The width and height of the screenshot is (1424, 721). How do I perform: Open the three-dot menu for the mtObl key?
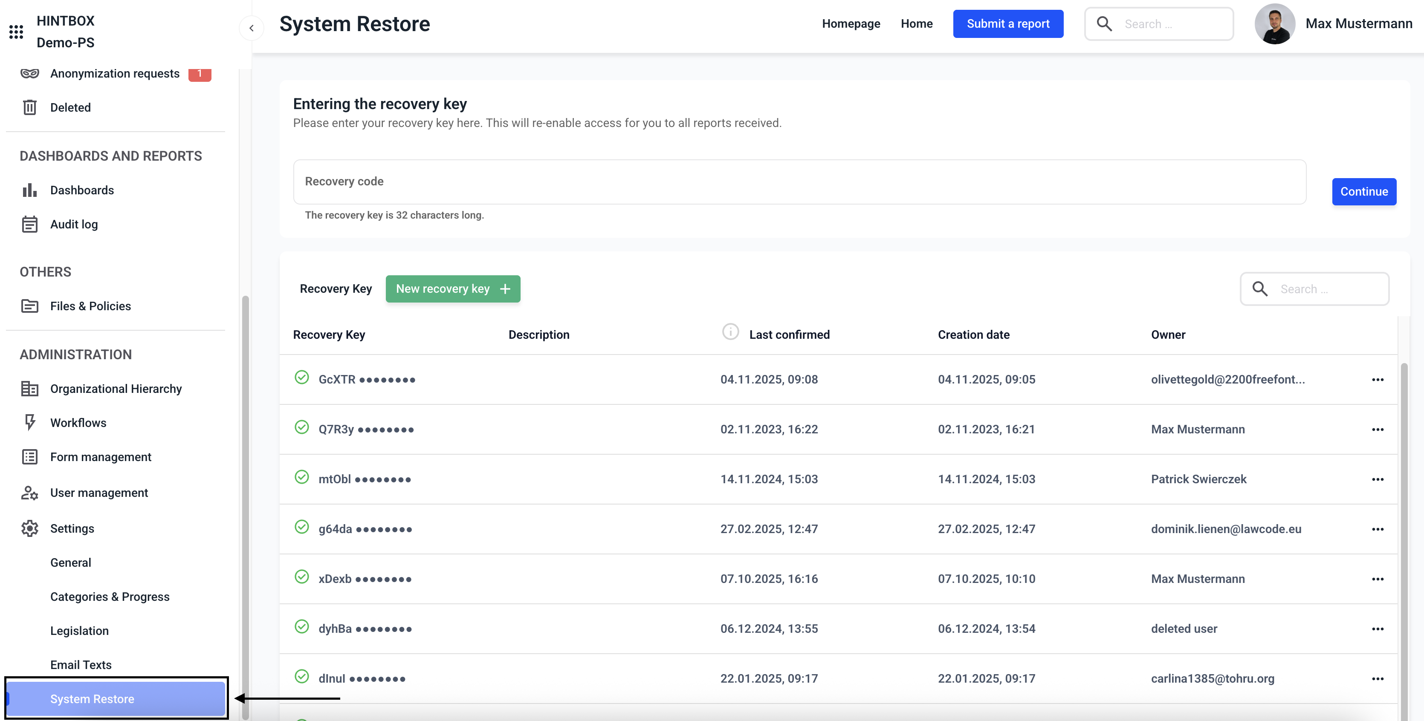pyautogui.click(x=1377, y=479)
